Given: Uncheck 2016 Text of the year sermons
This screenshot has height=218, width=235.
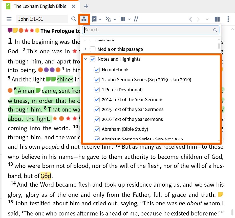Looking at the screenshot, I should coord(97,119).
